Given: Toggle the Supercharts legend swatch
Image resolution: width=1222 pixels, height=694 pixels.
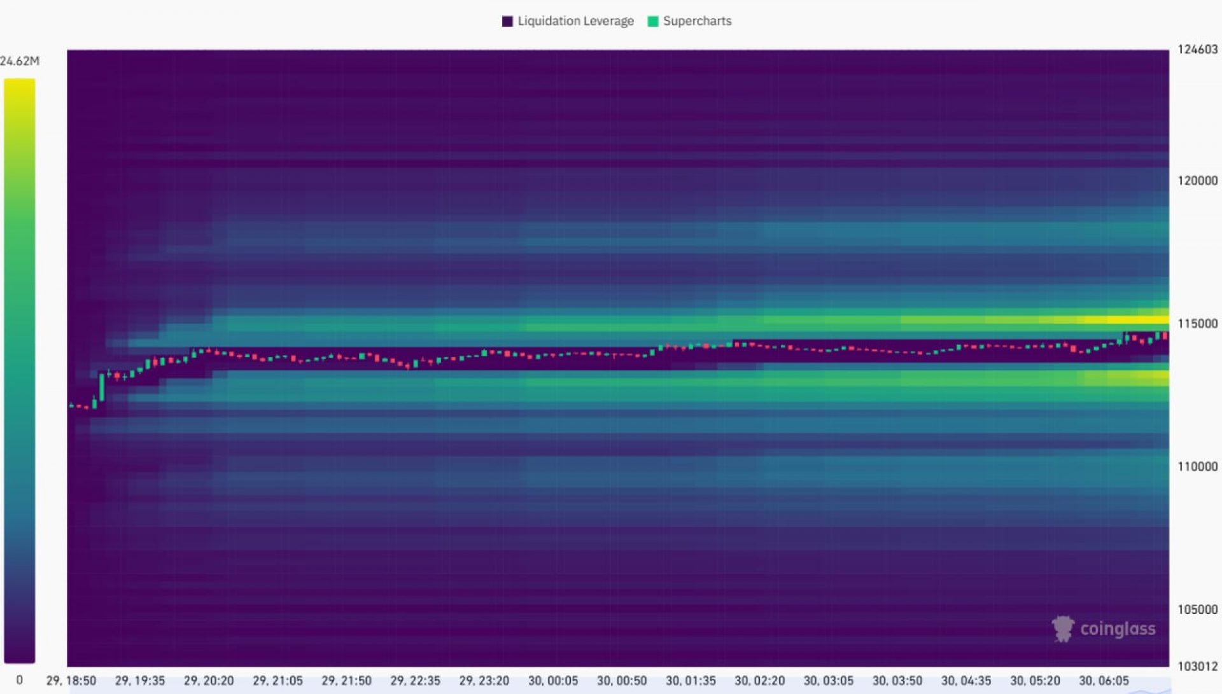Looking at the screenshot, I should (x=652, y=21).
